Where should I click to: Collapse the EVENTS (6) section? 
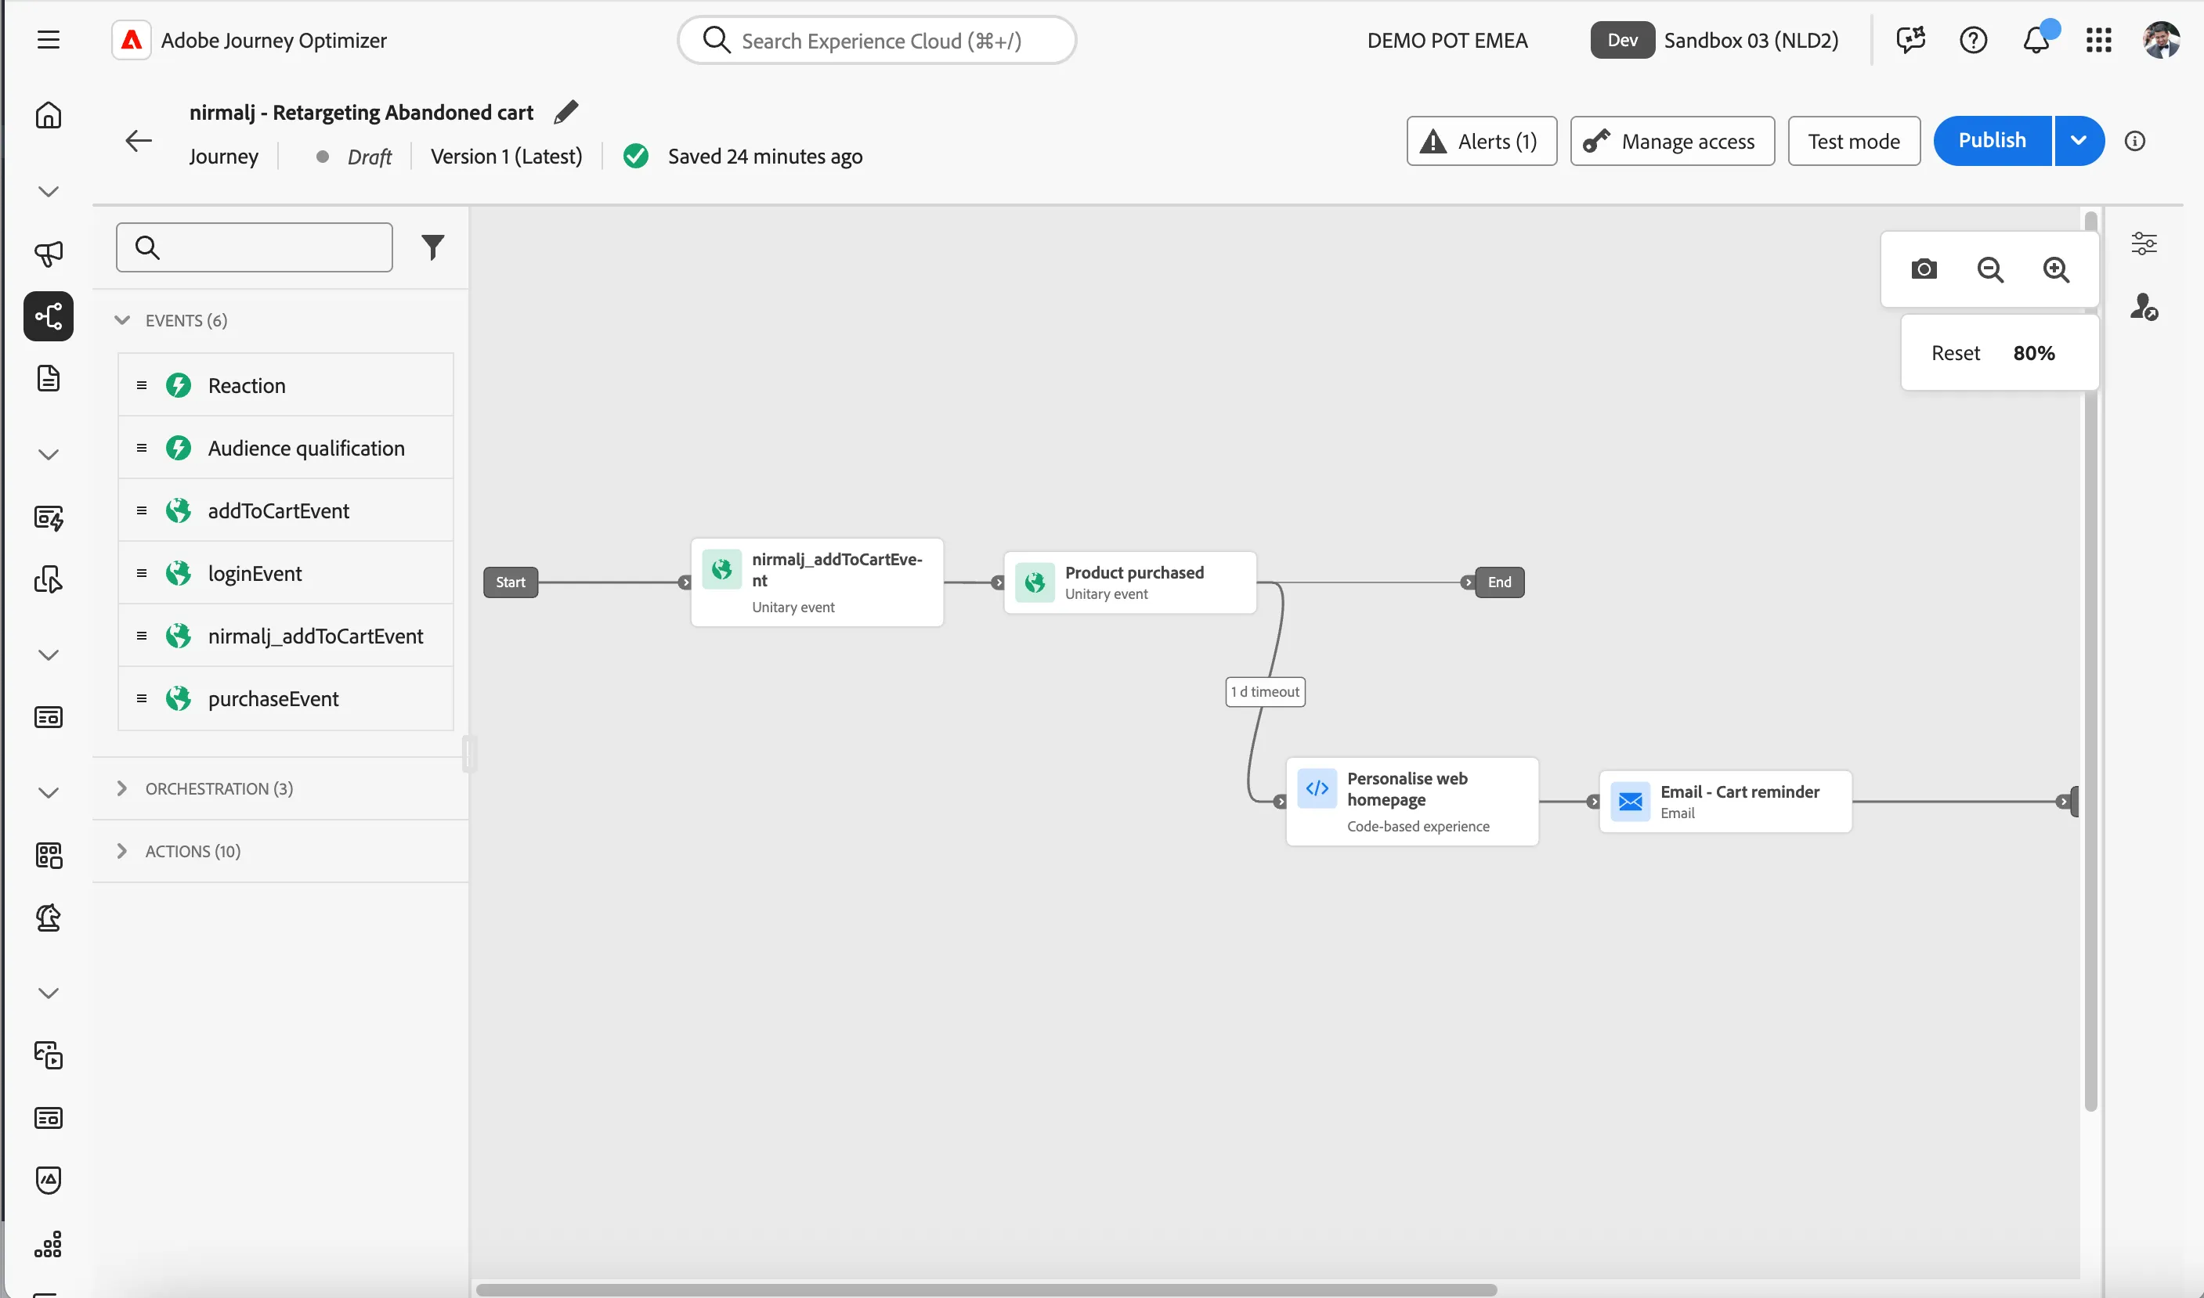(x=121, y=320)
